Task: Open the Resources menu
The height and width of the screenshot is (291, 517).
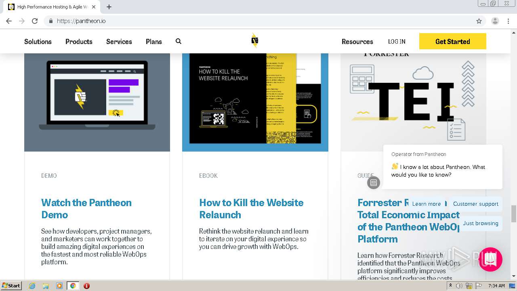Action: click(357, 42)
